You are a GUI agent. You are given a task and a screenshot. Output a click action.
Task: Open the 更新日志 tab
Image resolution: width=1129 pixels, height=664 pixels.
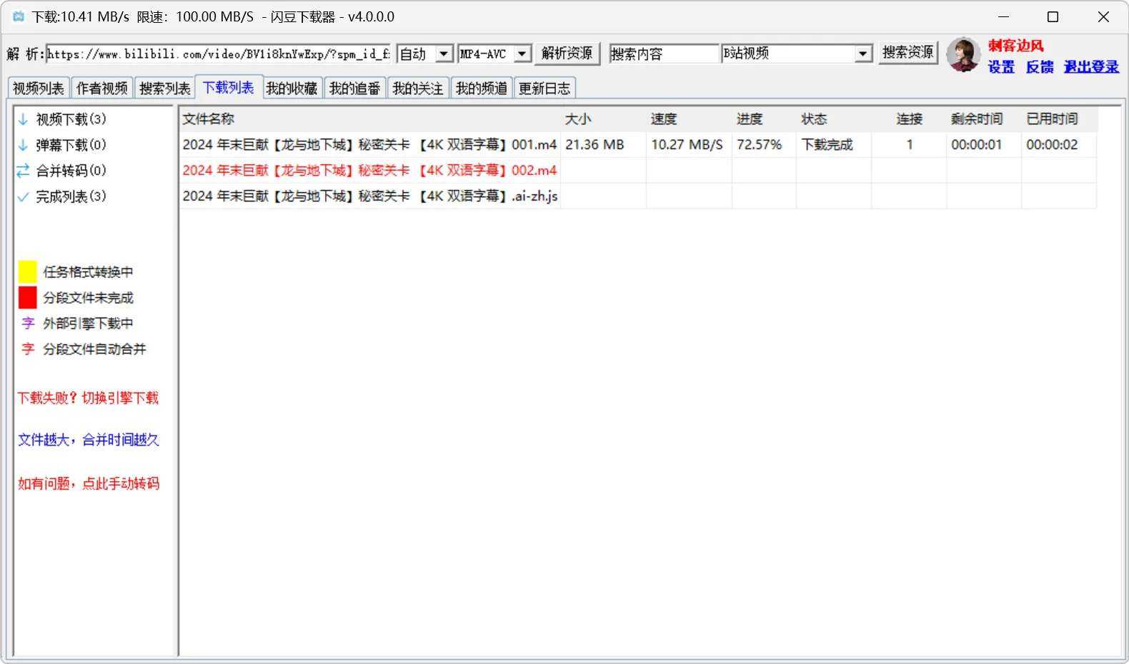[544, 88]
